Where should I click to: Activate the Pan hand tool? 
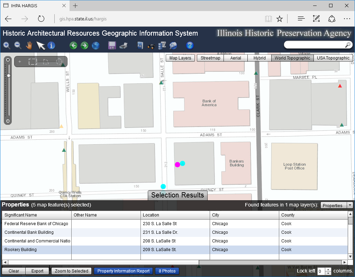pos(29,45)
